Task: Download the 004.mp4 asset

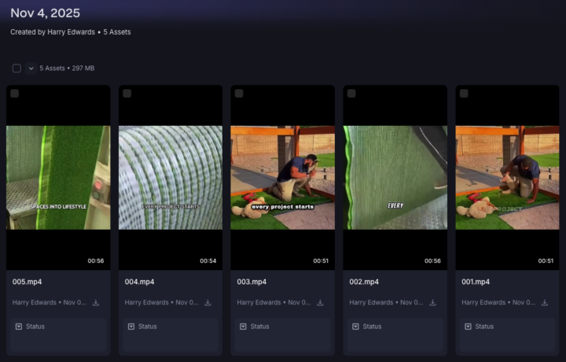Action: coord(208,303)
